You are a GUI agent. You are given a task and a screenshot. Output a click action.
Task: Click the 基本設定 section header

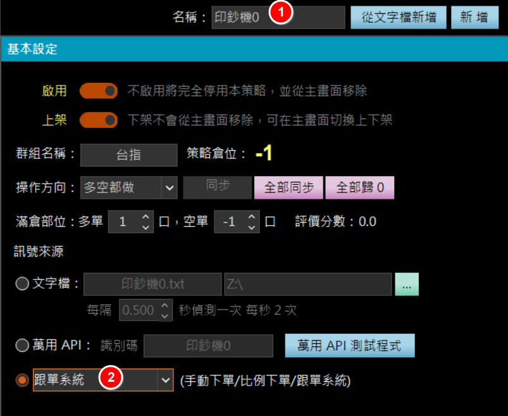click(254, 49)
